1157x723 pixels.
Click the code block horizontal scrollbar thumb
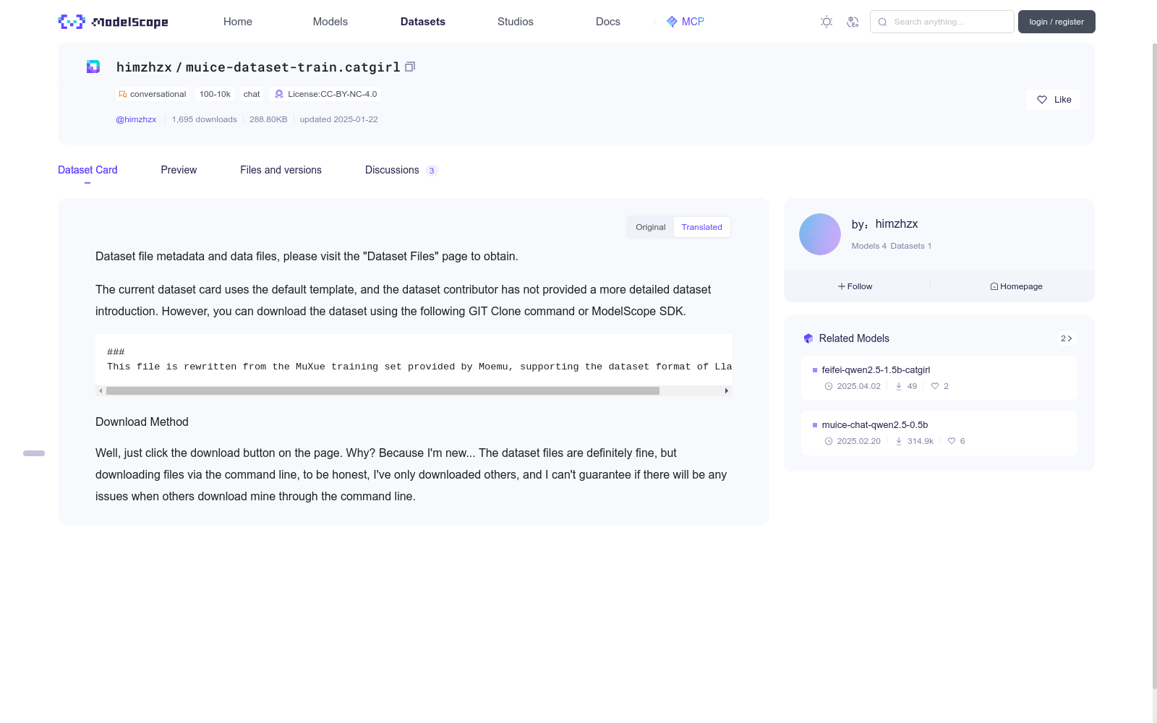[x=383, y=390]
